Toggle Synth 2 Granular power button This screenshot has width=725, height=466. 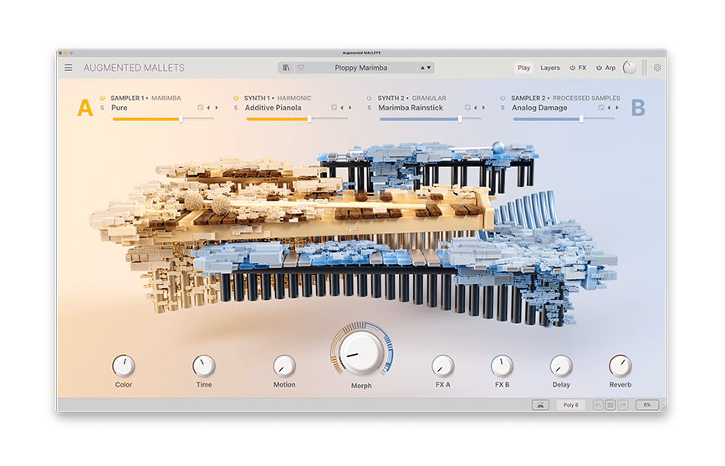tap(369, 98)
